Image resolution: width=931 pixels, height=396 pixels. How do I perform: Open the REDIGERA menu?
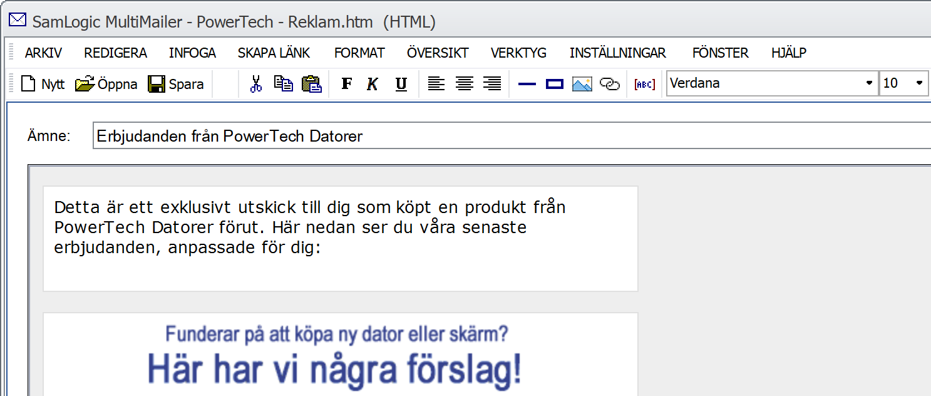point(115,53)
